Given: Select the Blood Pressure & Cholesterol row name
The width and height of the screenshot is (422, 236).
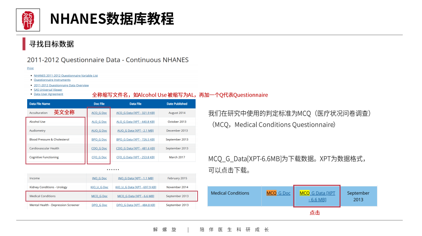Looking at the screenshot, I should 49,139.
